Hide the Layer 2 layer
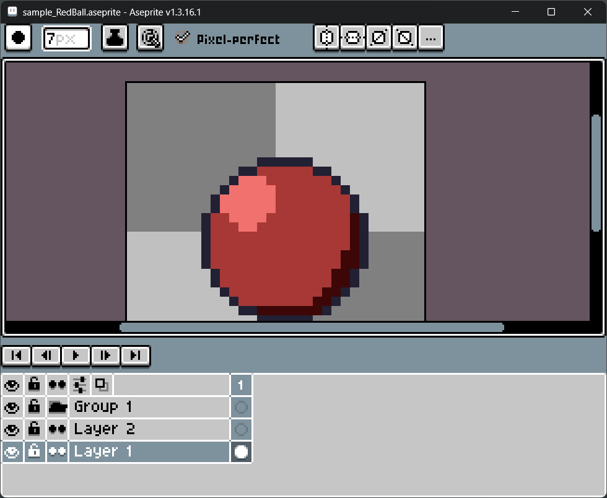 click(x=12, y=429)
